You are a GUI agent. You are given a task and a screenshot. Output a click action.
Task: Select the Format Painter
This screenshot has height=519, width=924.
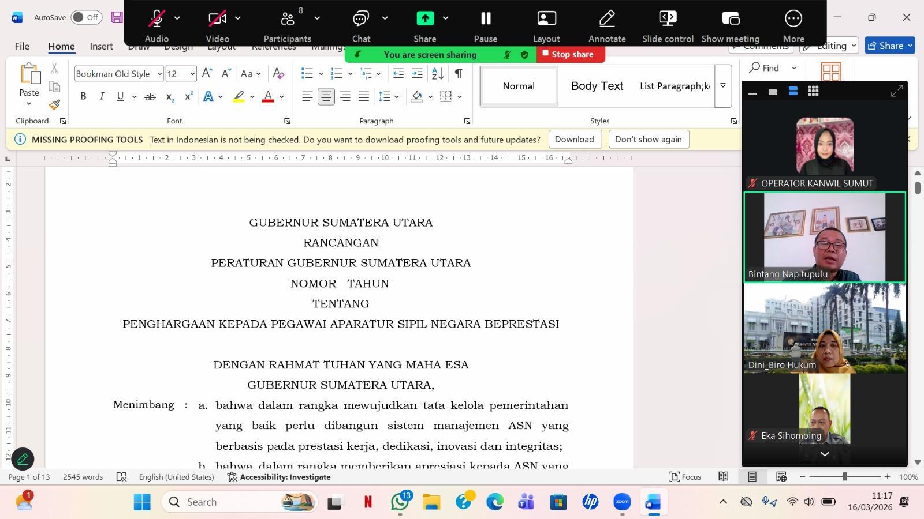(53, 105)
